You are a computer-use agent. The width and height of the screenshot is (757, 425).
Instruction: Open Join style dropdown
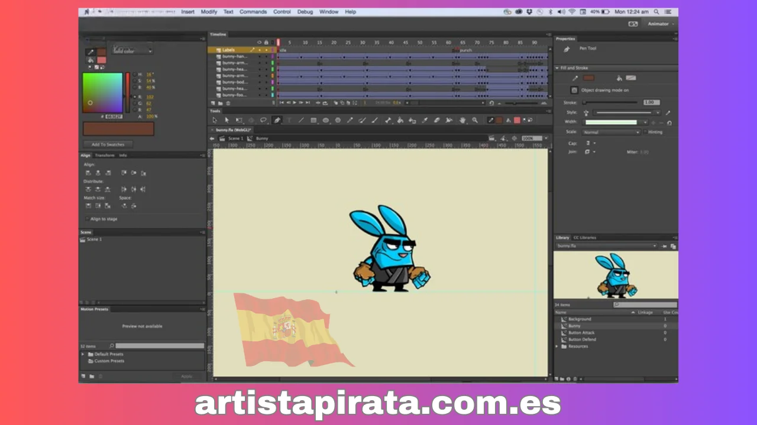590,152
